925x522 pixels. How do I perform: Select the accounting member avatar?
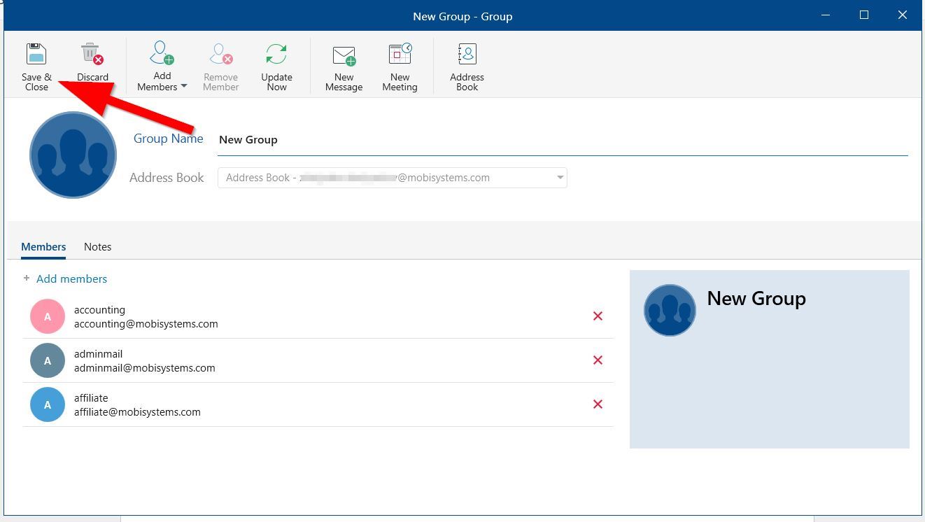click(48, 317)
